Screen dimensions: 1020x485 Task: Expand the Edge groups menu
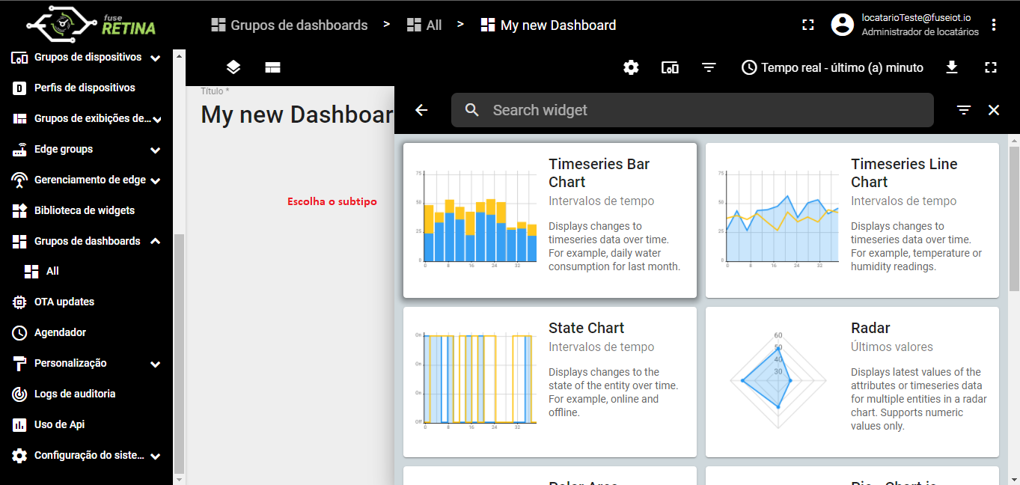coord(156,150)
